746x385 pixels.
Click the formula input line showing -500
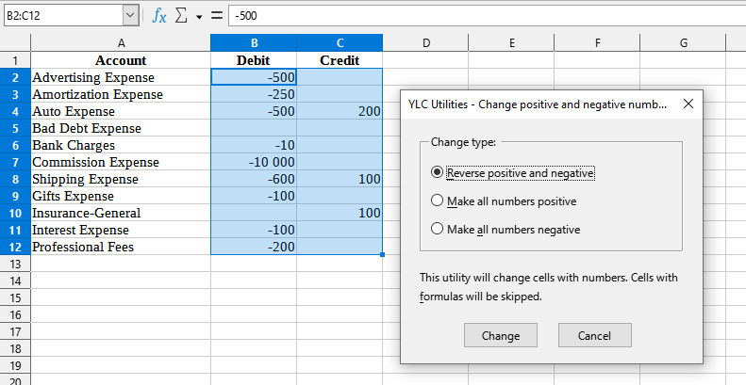coord(488,16)
